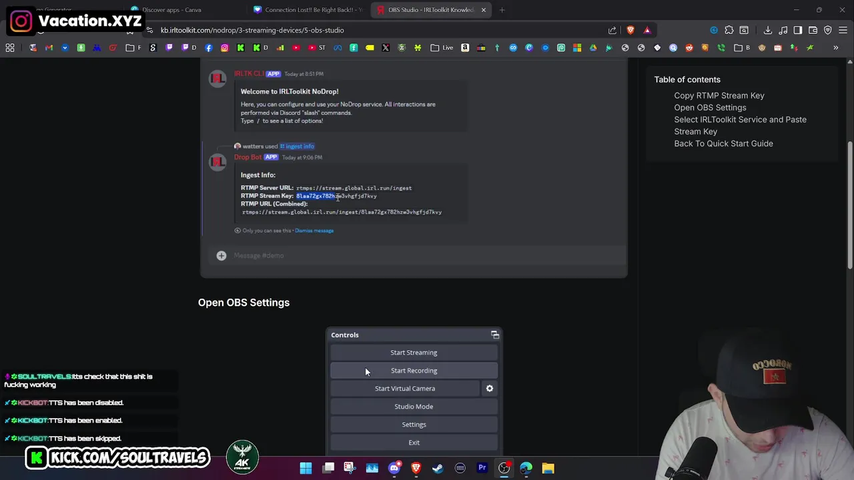Open the Instagram bookmark icon
The width and height of the screenshot is (854, 480).
pyautogui.click(x=225, y=48)
